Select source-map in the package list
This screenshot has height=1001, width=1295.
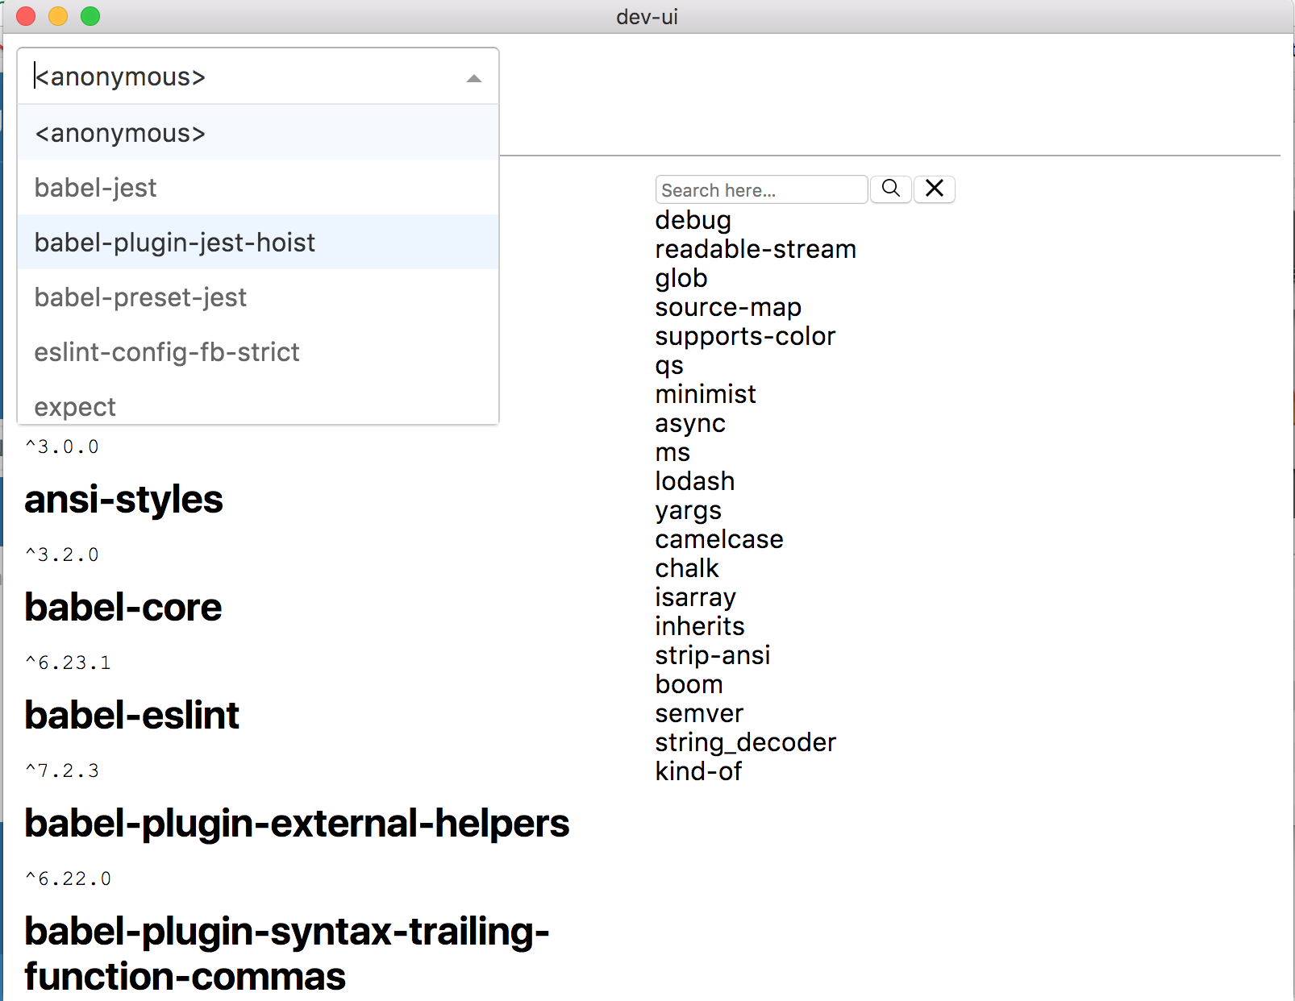coord(728,307)
